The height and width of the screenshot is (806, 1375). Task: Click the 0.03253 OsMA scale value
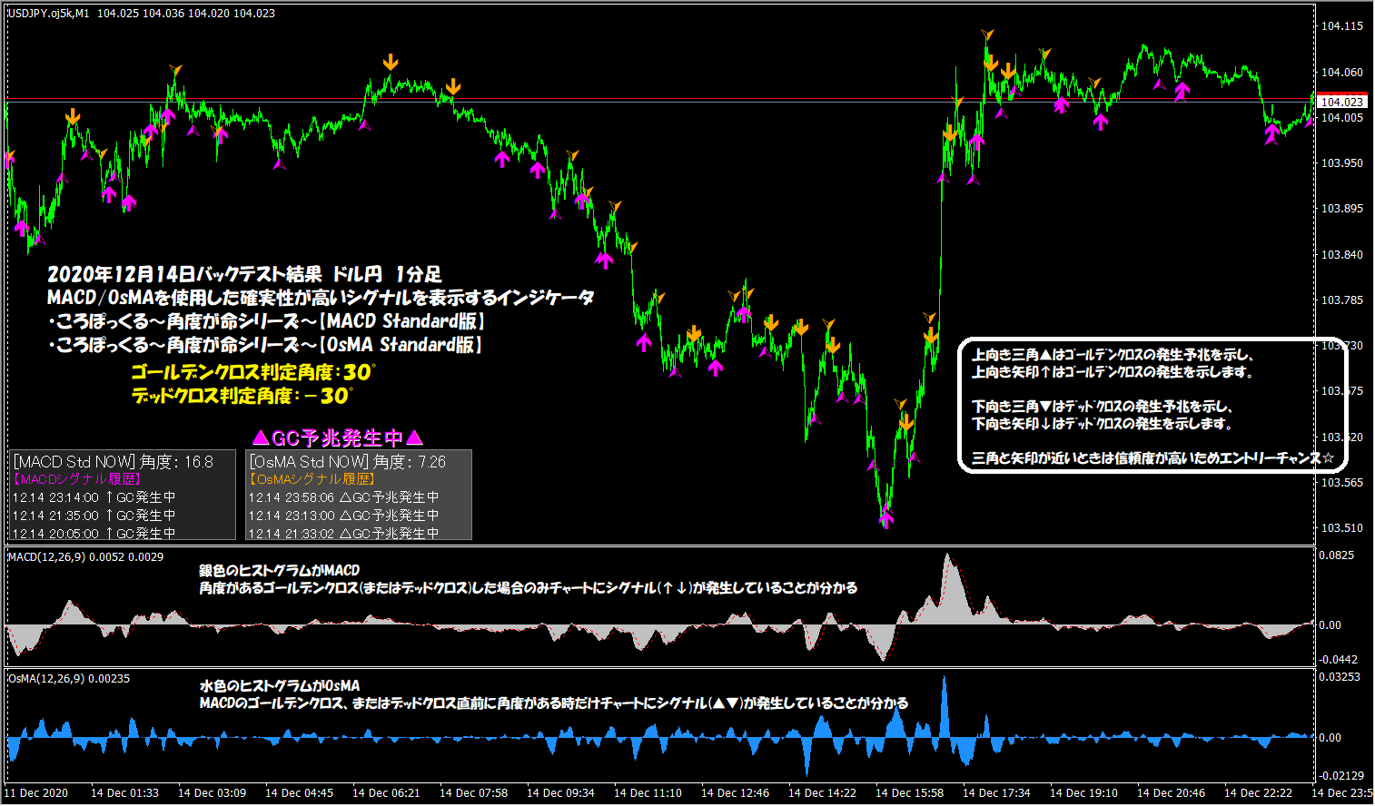1340,677
